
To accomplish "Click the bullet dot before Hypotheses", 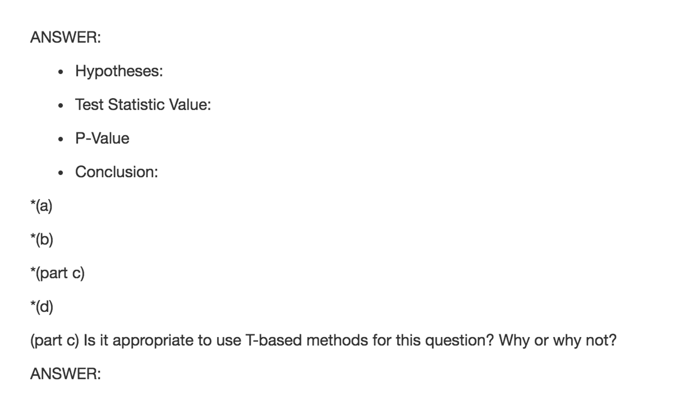I will point(60,72).
